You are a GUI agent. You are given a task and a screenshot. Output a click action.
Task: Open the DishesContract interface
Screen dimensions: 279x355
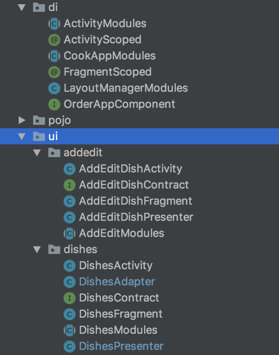click(x=119, y=298)
